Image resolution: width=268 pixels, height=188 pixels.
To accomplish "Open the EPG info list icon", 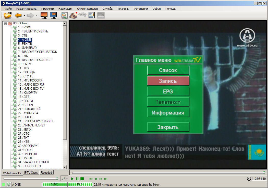I will coord(91,15).
